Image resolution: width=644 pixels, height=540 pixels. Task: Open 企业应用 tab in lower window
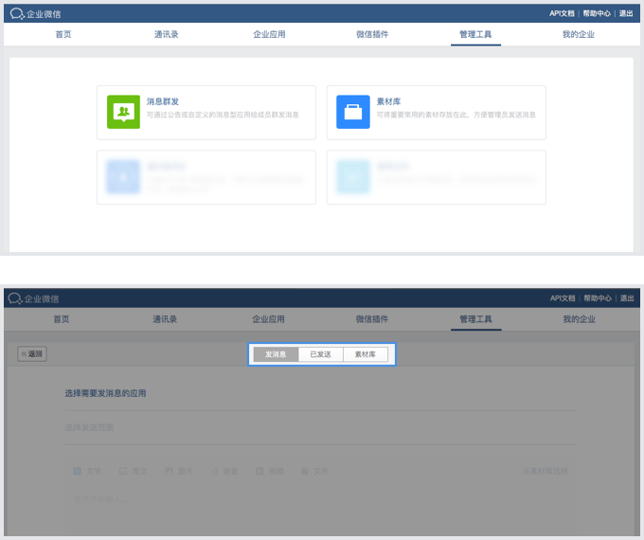tap(268, 319)
